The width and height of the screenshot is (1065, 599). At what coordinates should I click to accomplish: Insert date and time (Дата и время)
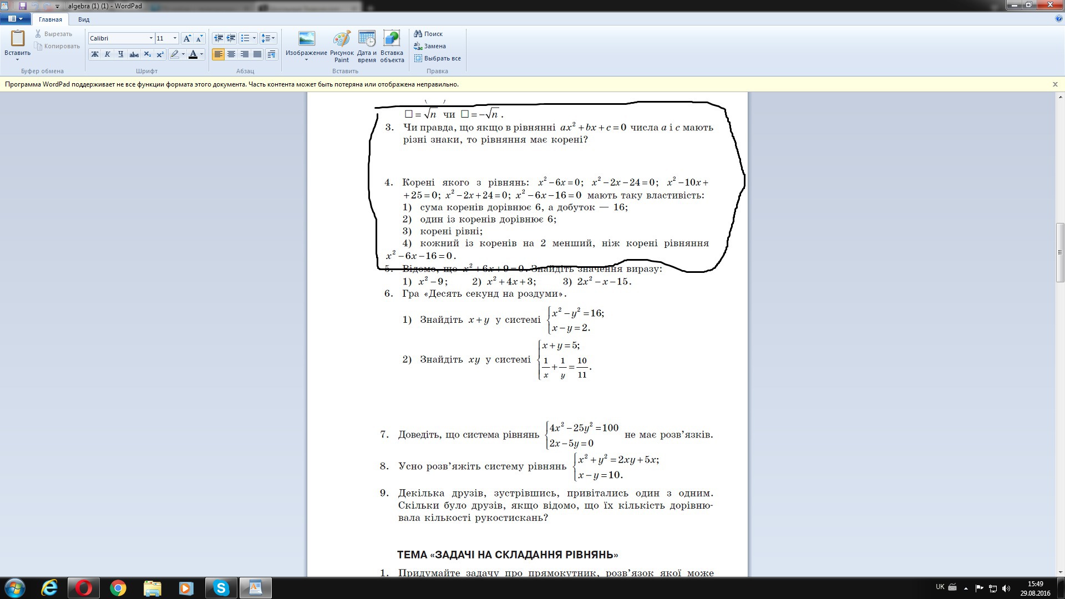(x=367, y=40)
